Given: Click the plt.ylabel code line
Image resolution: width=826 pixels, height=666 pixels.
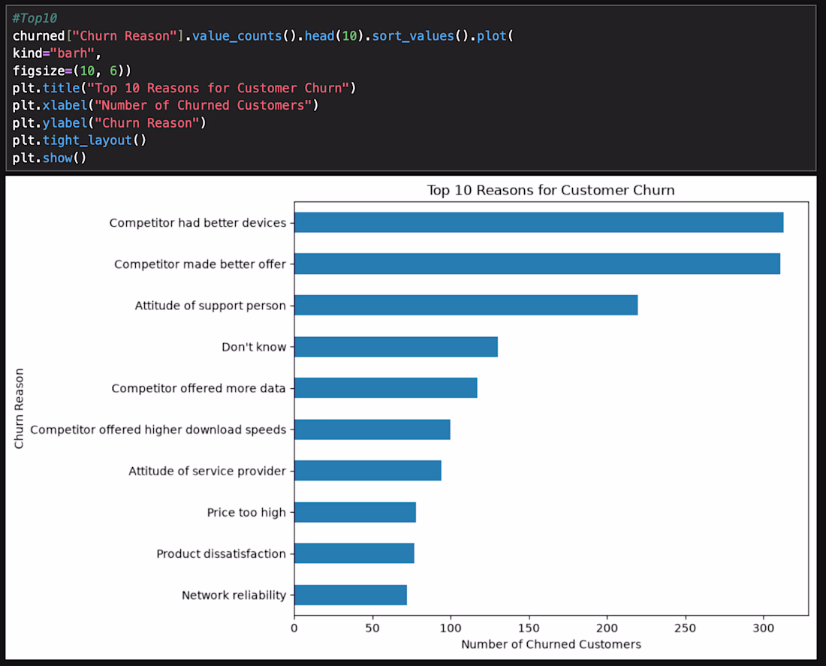Looking at the screenshot, I should [x=109, y=123].
